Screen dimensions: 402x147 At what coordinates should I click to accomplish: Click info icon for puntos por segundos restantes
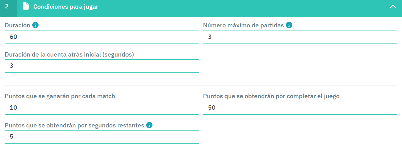coord(149,125)
